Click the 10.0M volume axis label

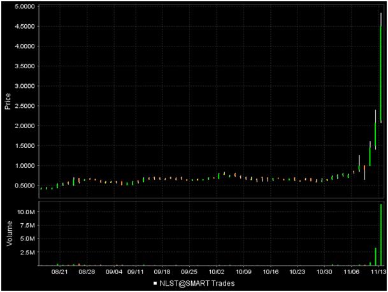tap(26, 212)
